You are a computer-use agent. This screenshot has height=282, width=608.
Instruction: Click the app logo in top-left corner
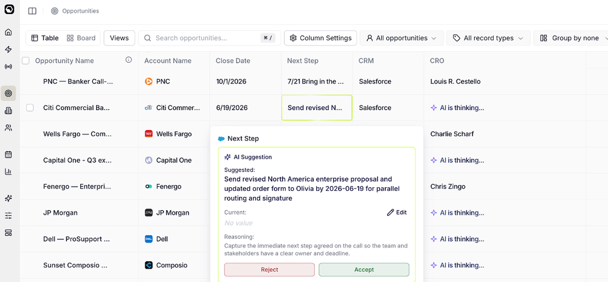point(9,9)
